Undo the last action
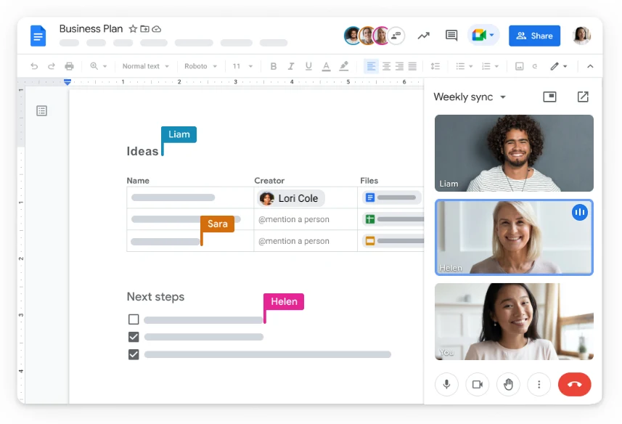This screenshot has height=424, width=622. (x=34, y=66)
